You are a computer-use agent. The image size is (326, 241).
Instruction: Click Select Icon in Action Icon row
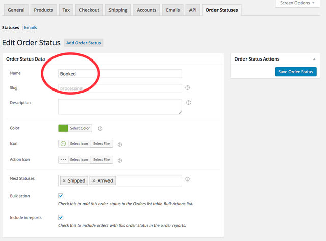(x=79, y=160)
